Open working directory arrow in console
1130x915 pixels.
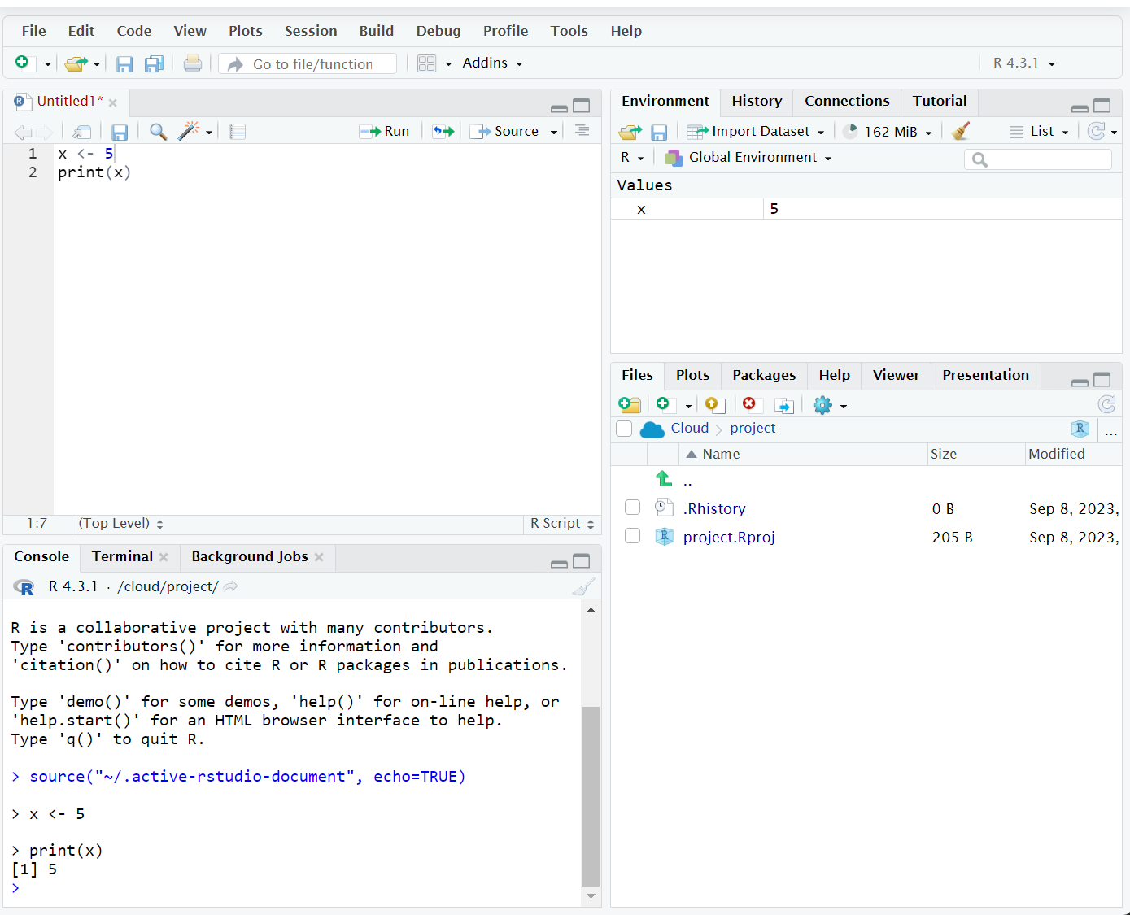(231, 586)
